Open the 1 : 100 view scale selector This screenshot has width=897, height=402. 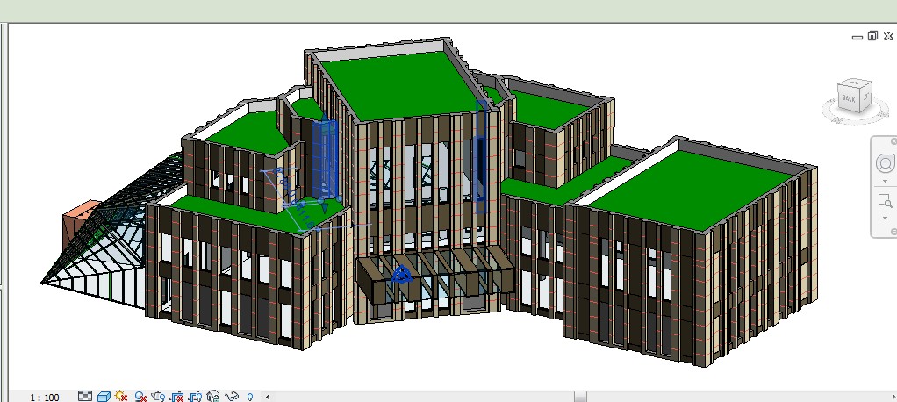[x=45, y=397]
